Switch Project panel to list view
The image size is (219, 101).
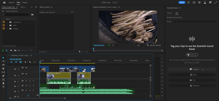(x=7, y=50)
